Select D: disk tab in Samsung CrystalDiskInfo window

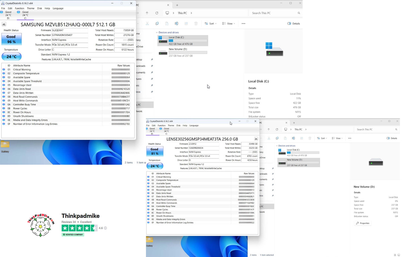(8, 15)
